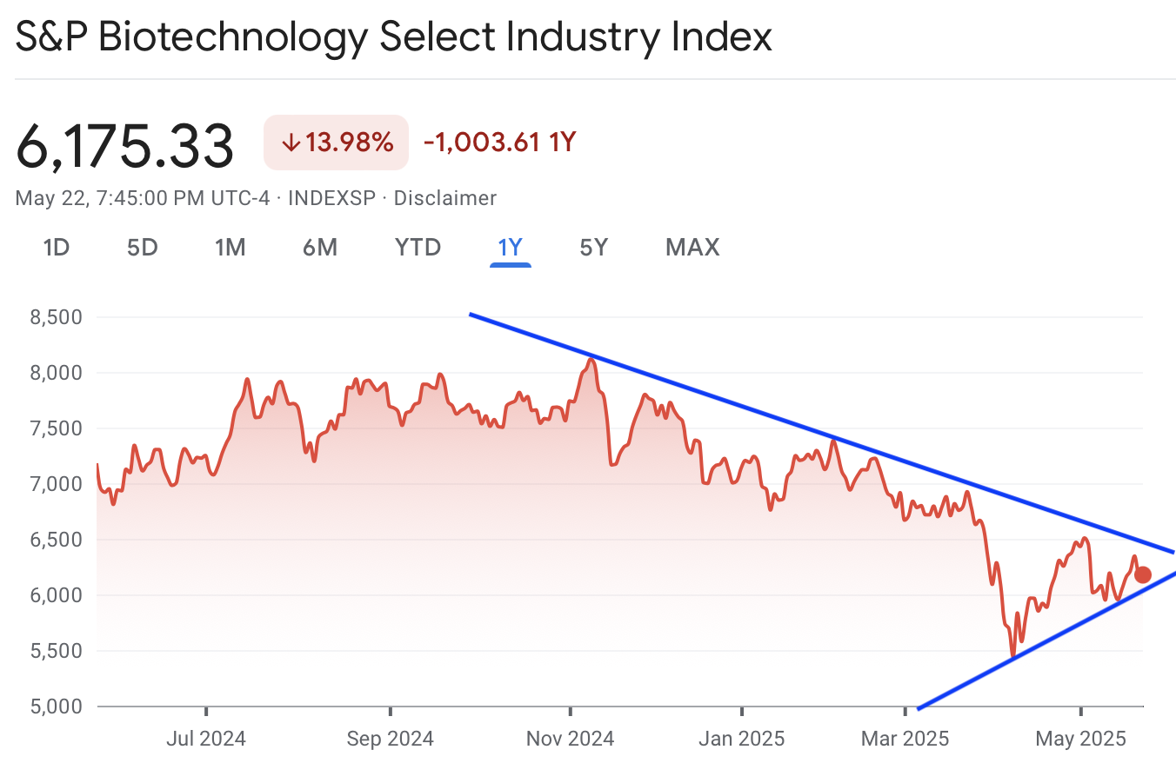Open the Disclaimer link
This screenshot has height=763, width=1176.
point(445,198)
